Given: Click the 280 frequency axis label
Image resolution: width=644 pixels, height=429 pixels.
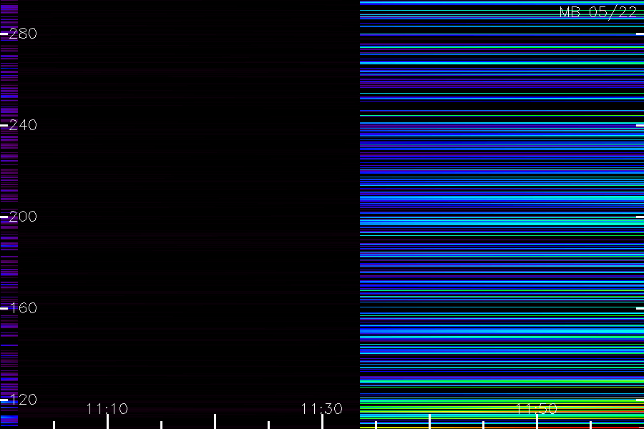Looking at the screenshot, I should pos(23,34).
